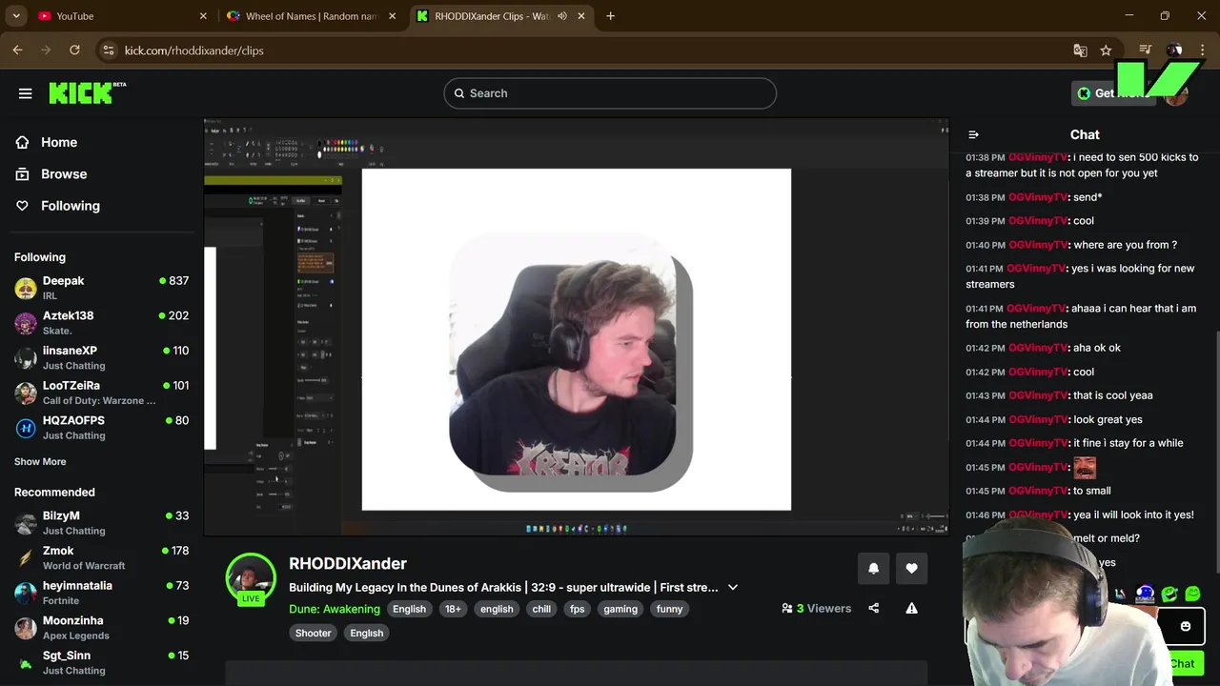Open BilzyM recommended channel

101,522
